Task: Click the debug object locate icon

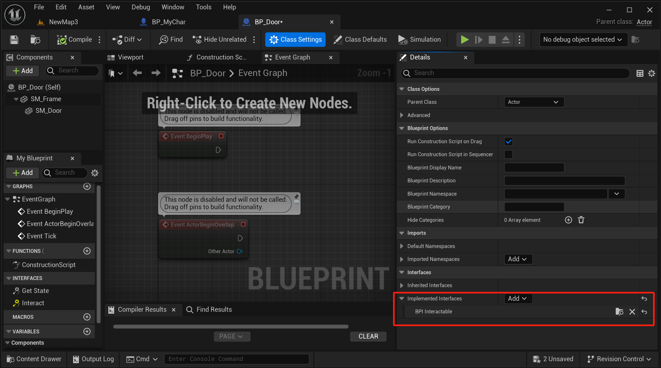Action: (x=635, y=39)
